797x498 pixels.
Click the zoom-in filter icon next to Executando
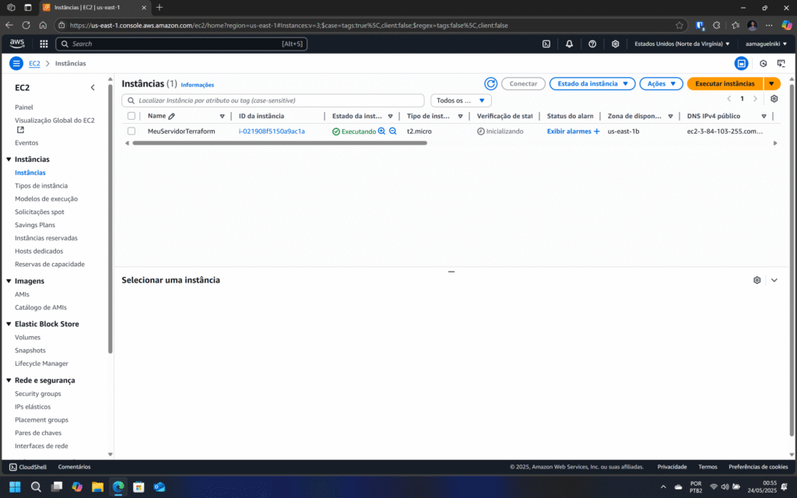pos(381,131)
